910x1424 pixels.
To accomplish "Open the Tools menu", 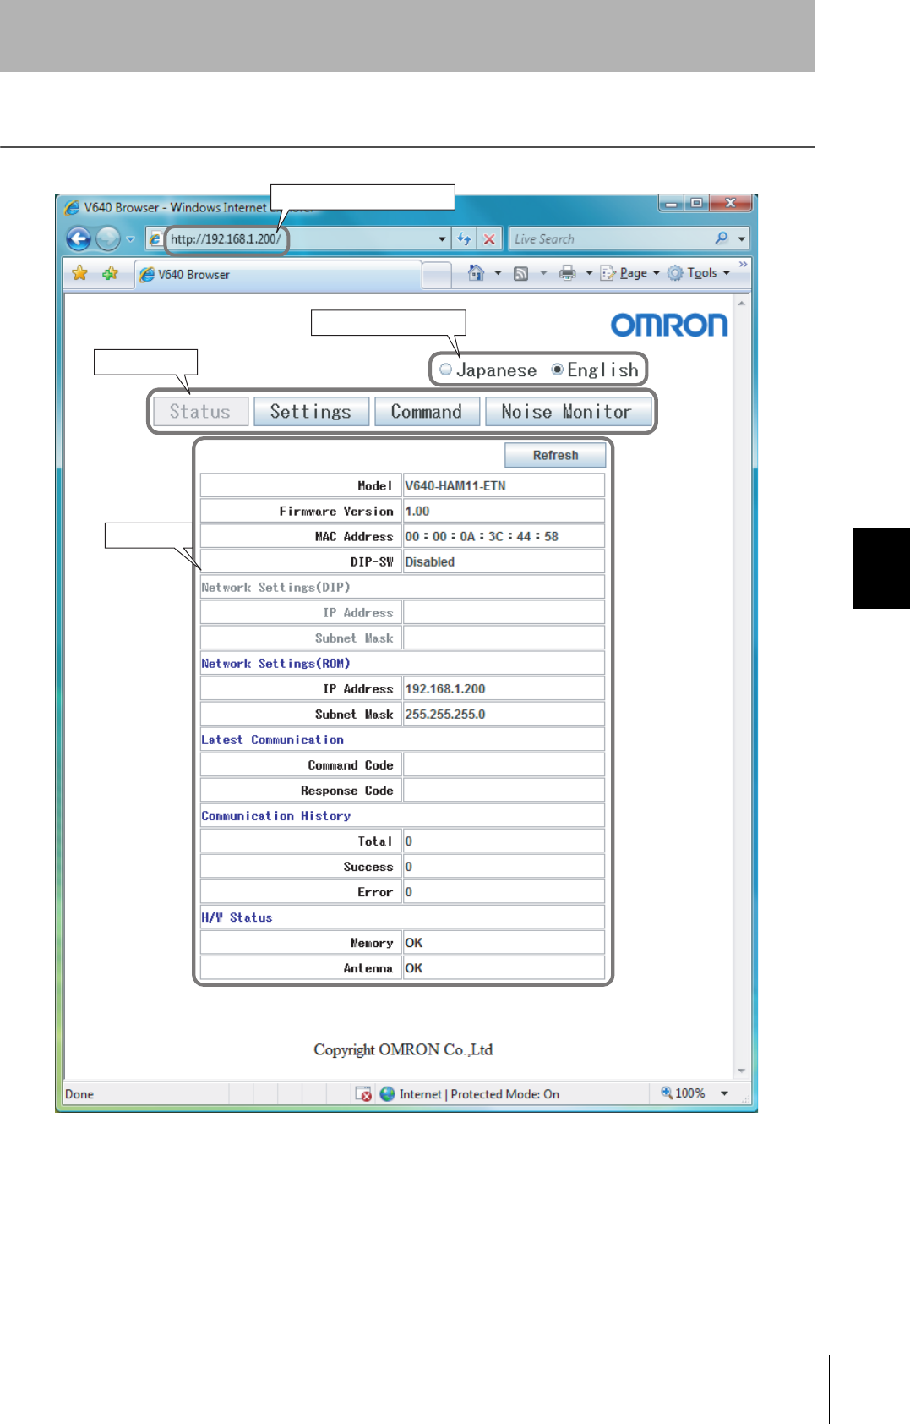I will (x=699, y=272).
